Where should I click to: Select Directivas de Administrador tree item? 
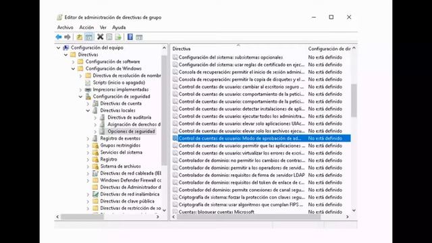pyautogui.click(x=130, y=187)
